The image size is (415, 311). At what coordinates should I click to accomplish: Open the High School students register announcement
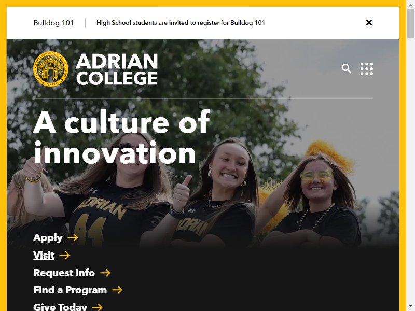coord(181,23)
